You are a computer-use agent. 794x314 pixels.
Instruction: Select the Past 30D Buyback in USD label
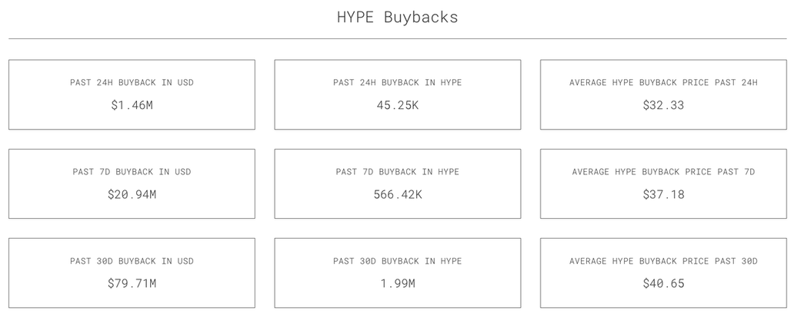coord(132,261)
